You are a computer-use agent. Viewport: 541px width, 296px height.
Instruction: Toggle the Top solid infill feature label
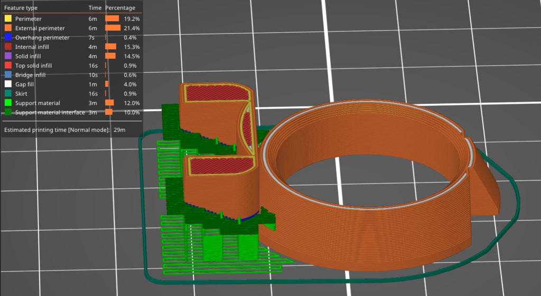point(33,65)
